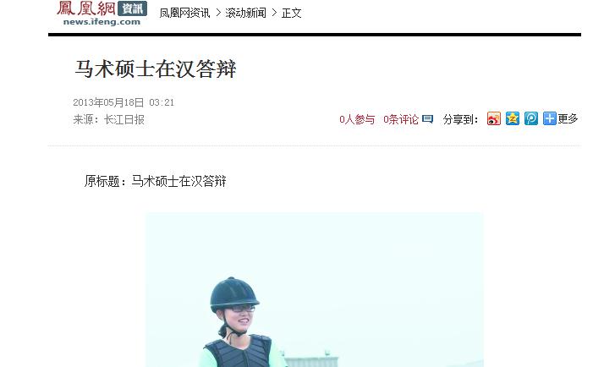Image resolution: width=593 pixels, height=367 pixels.
Task: Select 正文 breadcrumb item
Action: point(291,13)
